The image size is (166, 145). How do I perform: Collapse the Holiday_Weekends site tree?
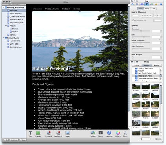click(4, 7)
